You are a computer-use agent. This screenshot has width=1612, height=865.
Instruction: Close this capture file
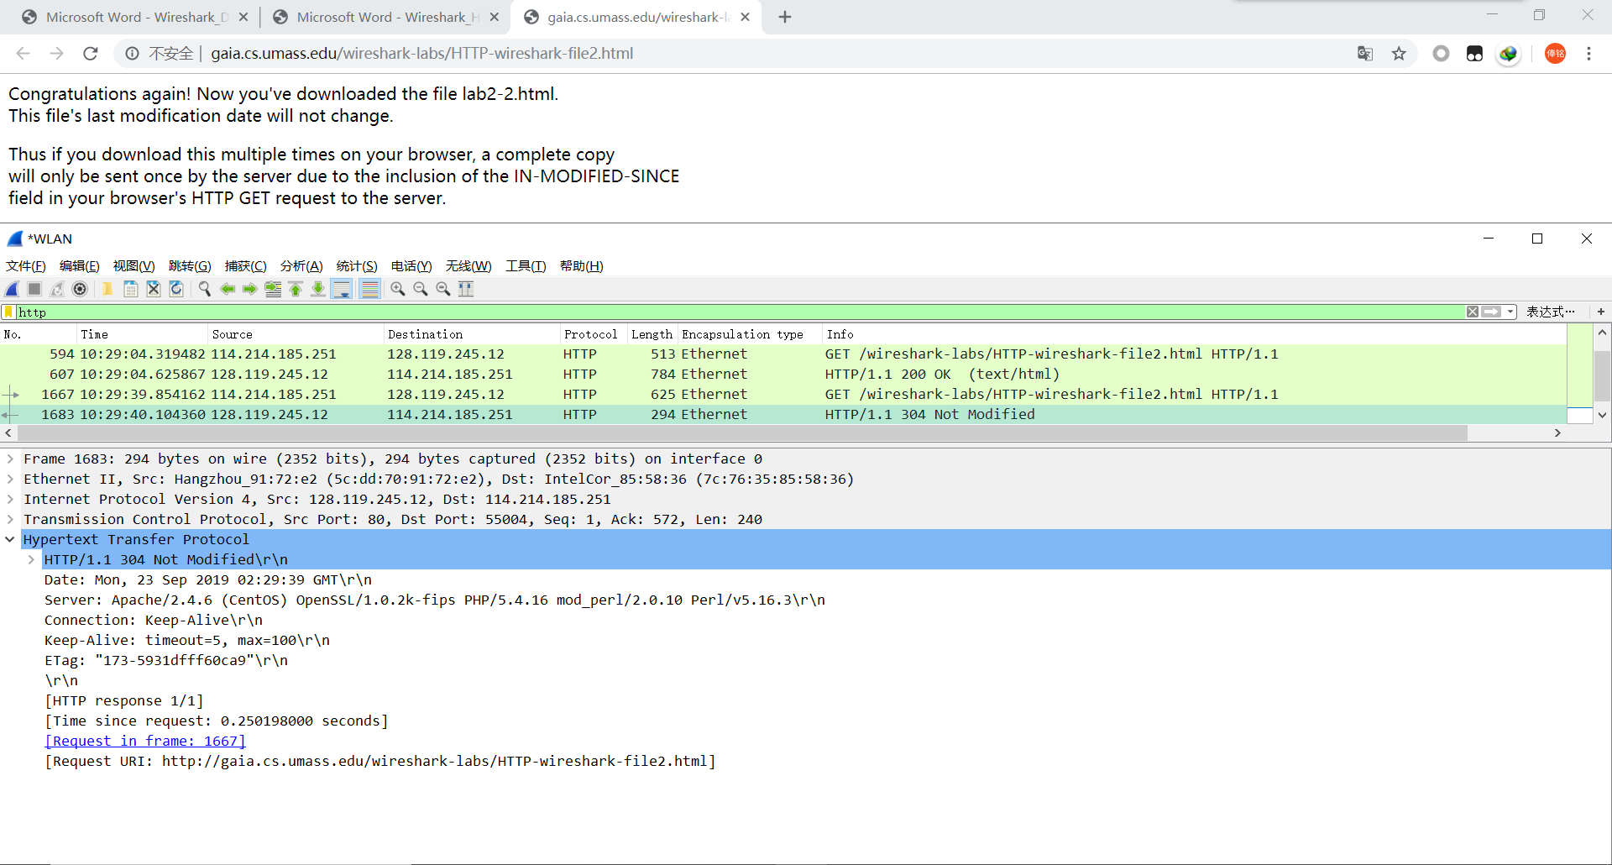(x=153, y=289)
